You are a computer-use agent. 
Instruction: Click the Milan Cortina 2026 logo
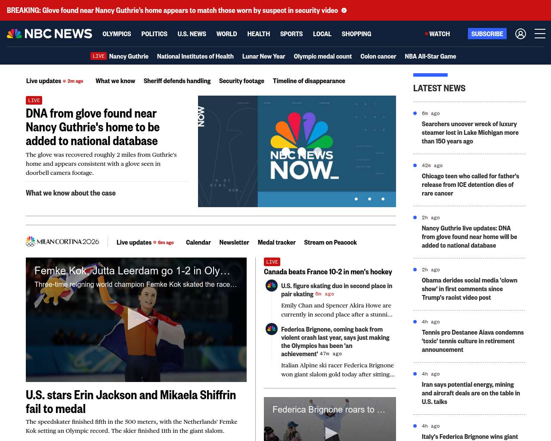click(62, 242)
